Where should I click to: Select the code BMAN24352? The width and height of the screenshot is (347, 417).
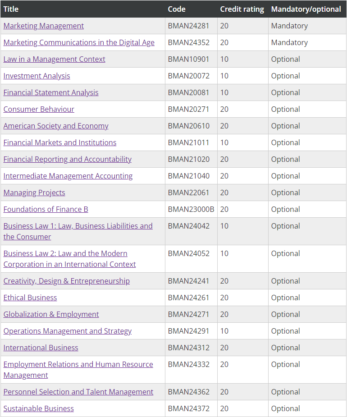pos(188,42)
